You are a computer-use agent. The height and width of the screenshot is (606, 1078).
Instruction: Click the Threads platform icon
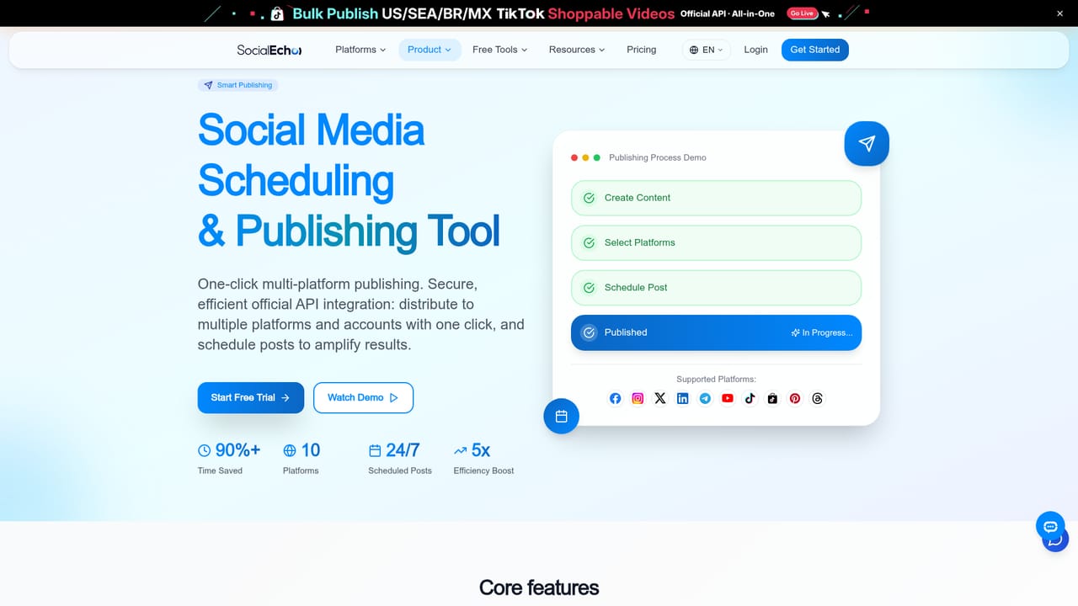tap(817, 398)
